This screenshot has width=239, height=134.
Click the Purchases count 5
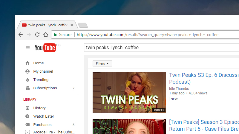[x=73, y=125]
